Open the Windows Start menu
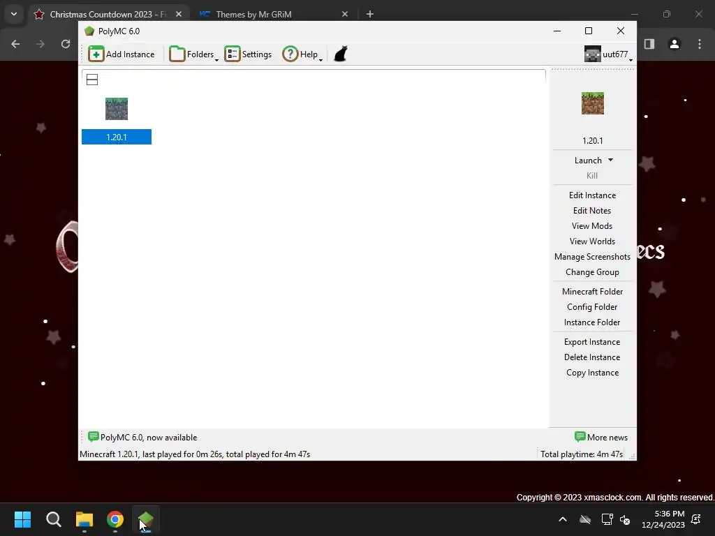Image resolution: width=715 pixels, height=536 pixels. (x=22, y=519)
